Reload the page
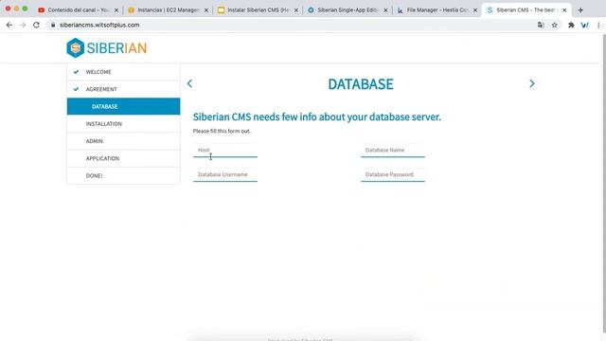This screenshot has width=606, height=341. coord(36,25)
